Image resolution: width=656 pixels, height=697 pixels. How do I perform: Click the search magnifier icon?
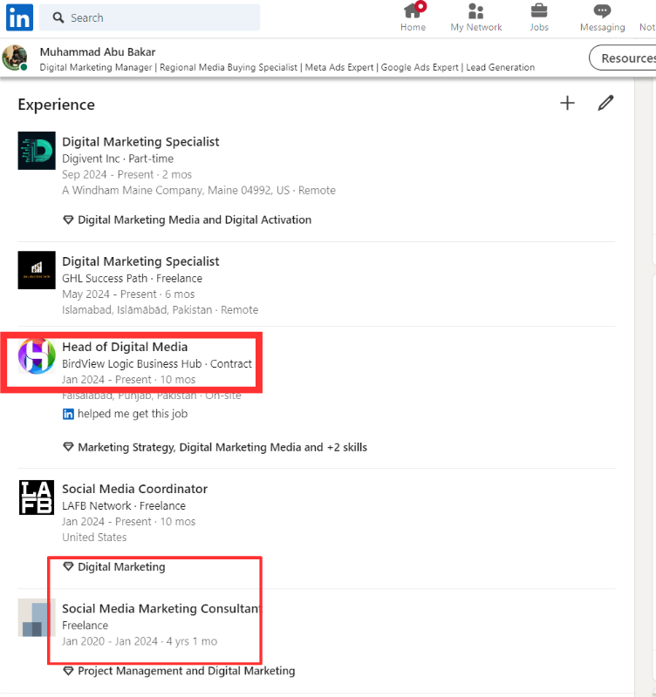[x=58, y=17]
